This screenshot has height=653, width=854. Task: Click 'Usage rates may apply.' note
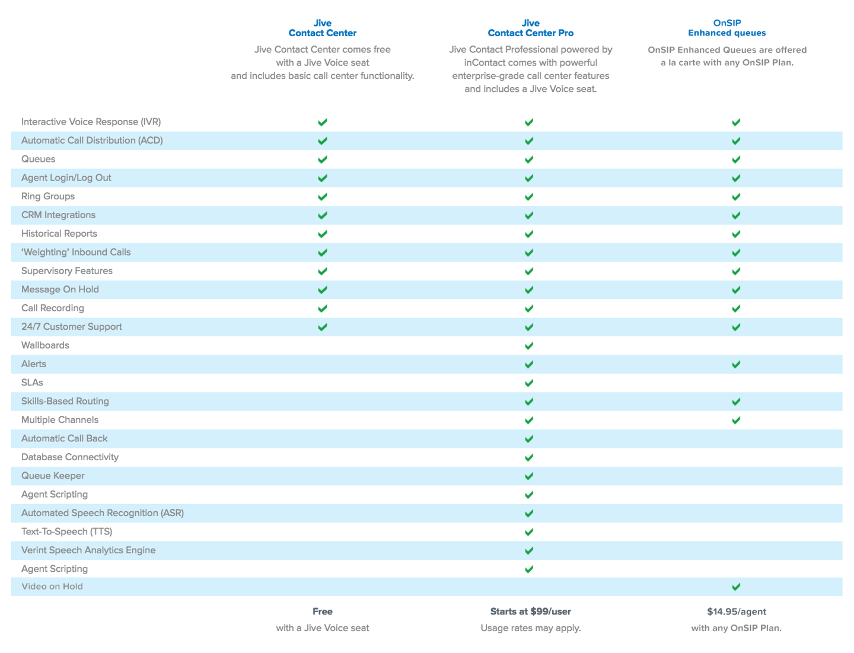point(531,628)
